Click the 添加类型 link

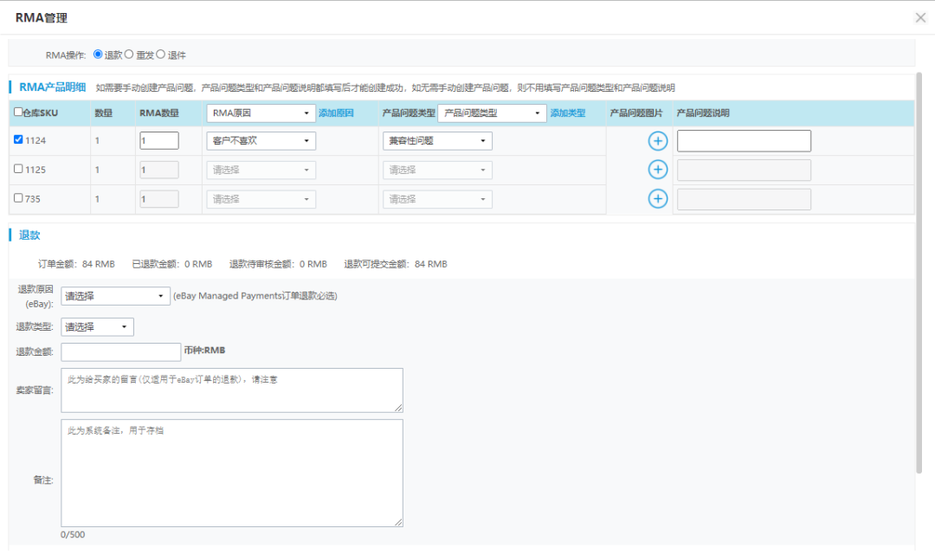568,113
